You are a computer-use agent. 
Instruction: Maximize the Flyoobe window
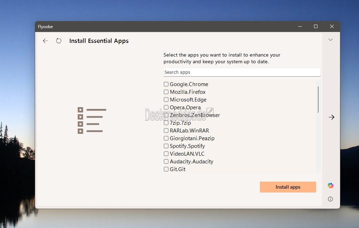(x=316, y=27)
